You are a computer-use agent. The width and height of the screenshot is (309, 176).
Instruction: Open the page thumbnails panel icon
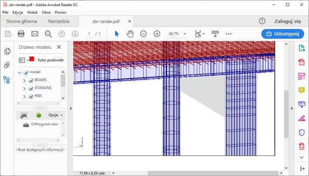[x=7, y=51]
